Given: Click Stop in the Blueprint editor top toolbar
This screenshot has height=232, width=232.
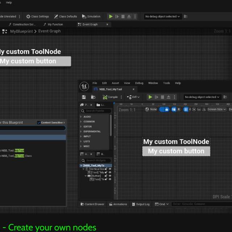Looking at the screenshot, I should [x=123, y=16].
